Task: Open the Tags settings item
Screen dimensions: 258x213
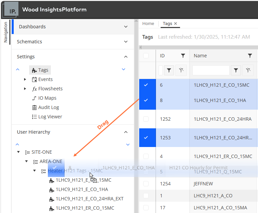Action: [x=40, y=70]
